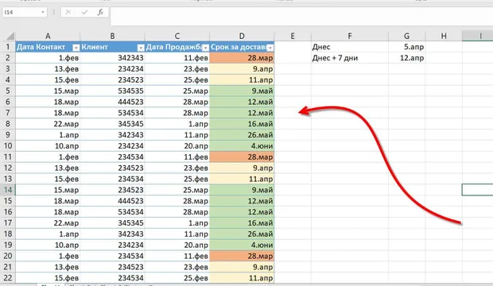Click orange 28.мар cell in row 20

(x=242, y=256)
